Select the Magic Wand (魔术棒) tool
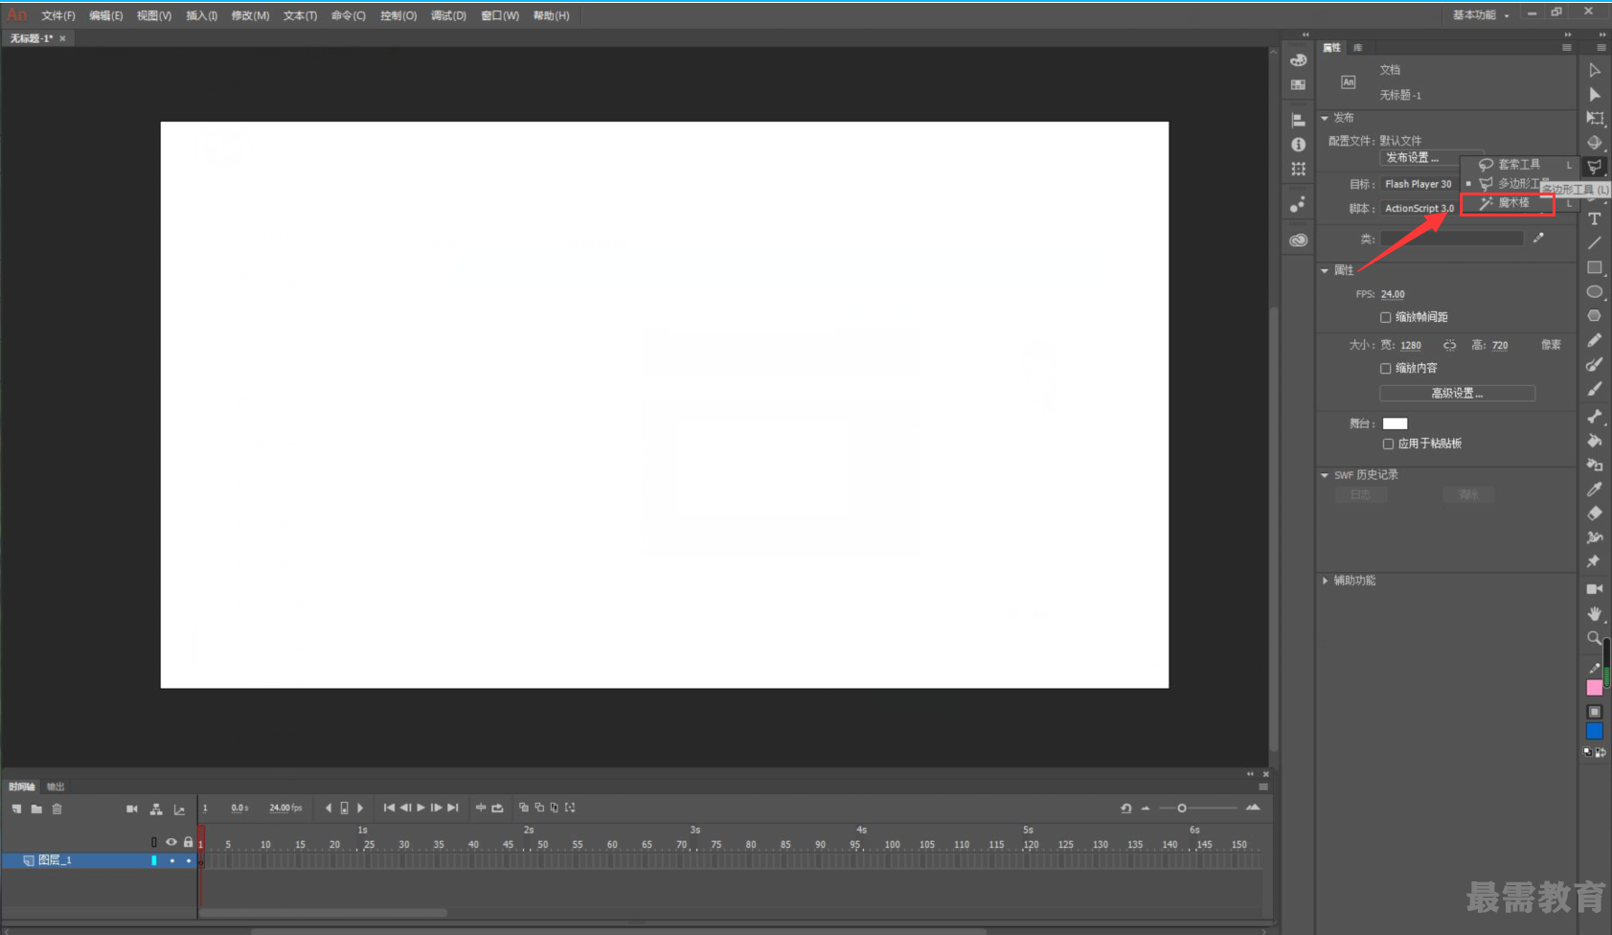The image size is (1612, 935). [1508, 203]
